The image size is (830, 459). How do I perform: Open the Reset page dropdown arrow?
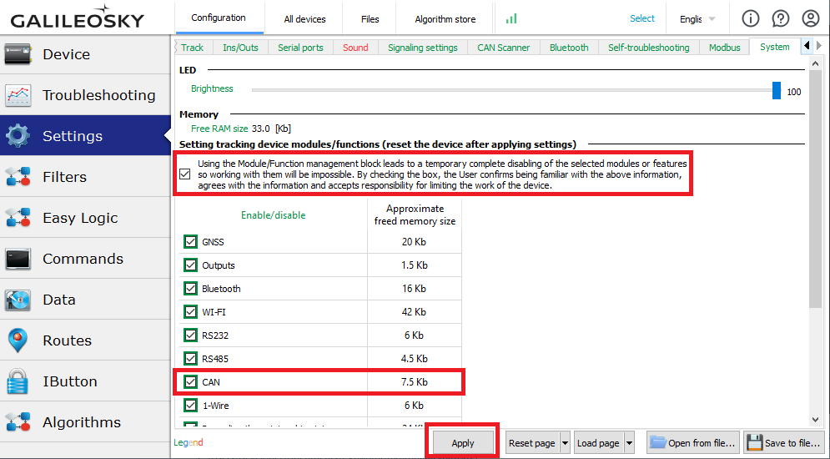click(x=565, y=443)
